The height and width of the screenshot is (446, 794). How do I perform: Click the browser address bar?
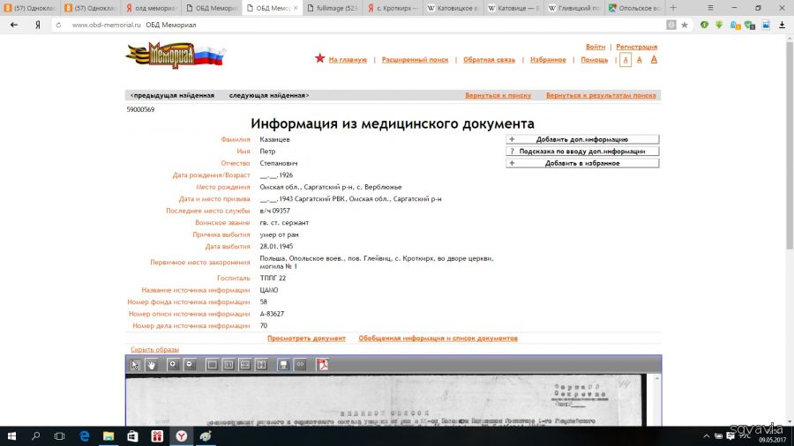tap(353, 25)
